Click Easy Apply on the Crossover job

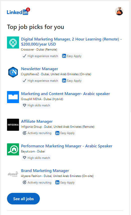tap(72, 56)
